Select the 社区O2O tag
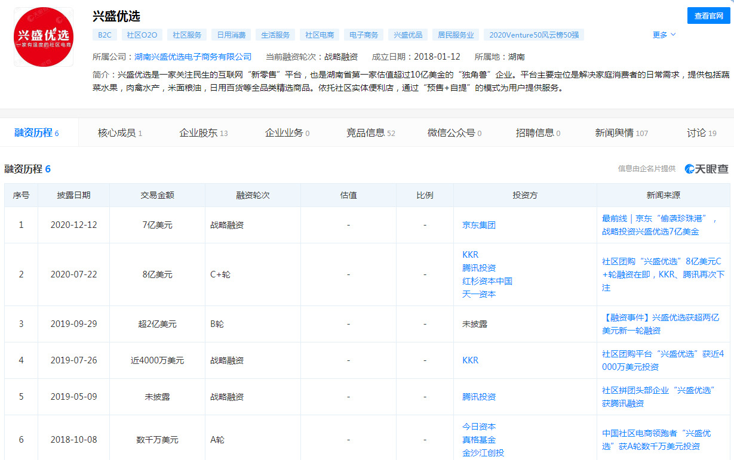734x460 pixels. [x=142, y=35]
